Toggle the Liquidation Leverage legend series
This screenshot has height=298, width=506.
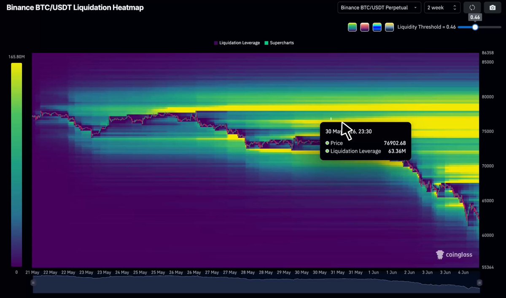click(x=237, y=43)
